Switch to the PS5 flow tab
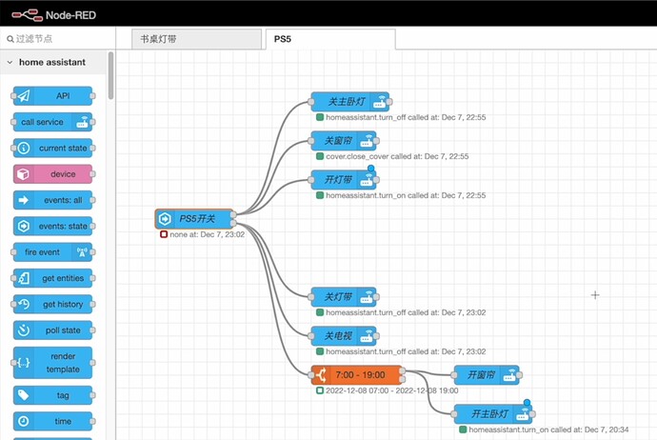The width and height of the screenshot is (657, 440). tap(330, 39)
